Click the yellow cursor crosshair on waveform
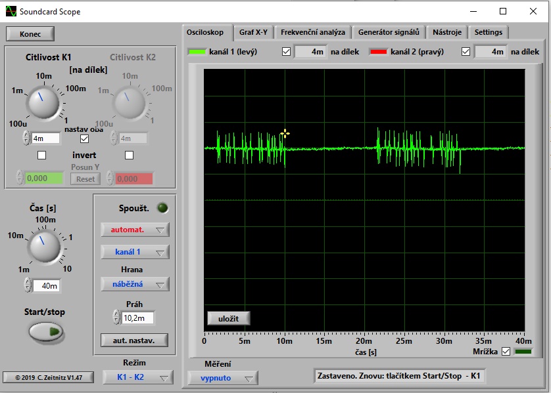The width and height of the screenshot is (551, 393). [285, 134]
